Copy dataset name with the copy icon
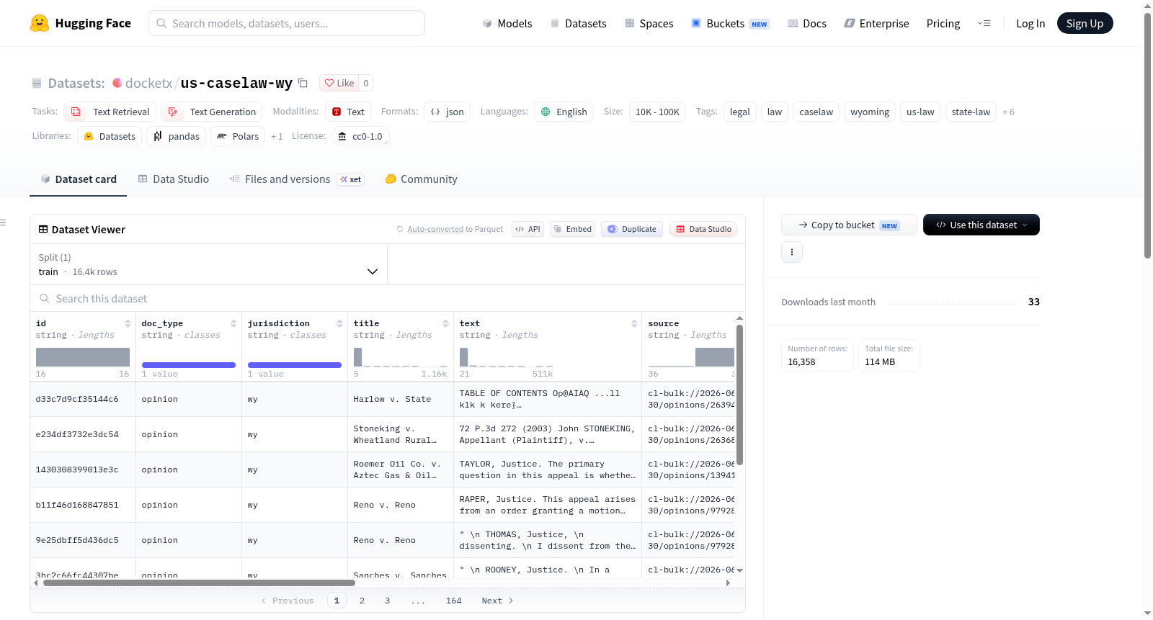 click(303, 83)
